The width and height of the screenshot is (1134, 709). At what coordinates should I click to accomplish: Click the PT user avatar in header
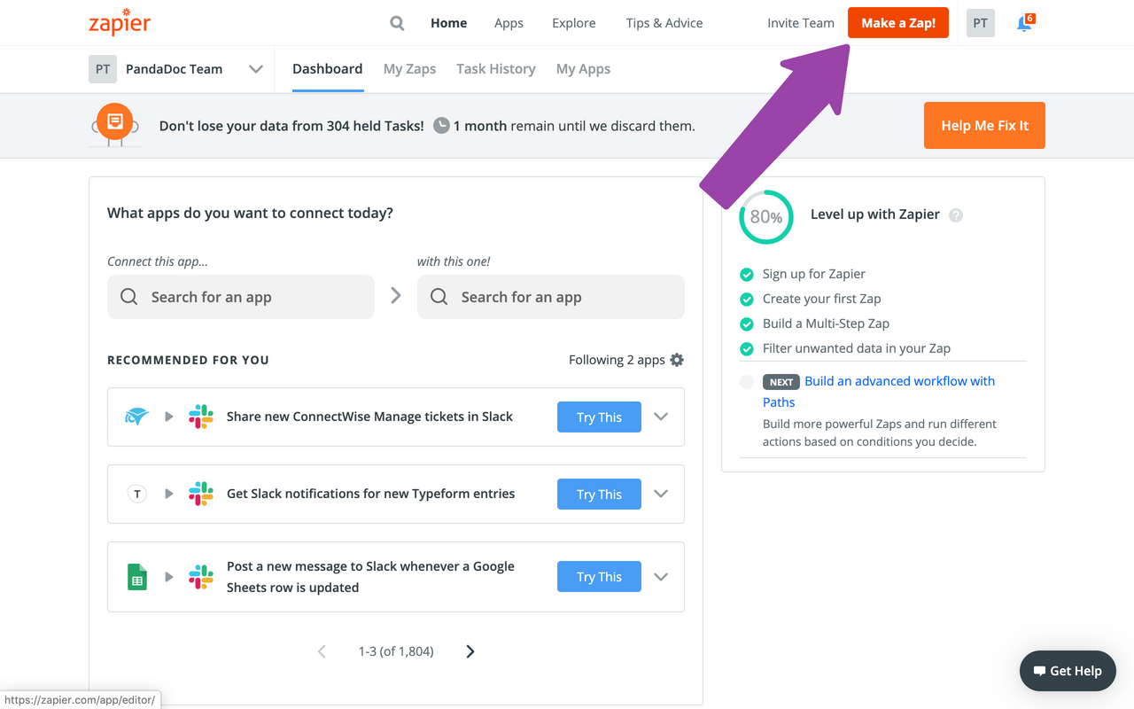[980, 23]
